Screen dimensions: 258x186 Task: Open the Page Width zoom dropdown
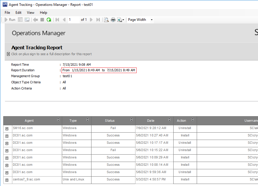(x=152, y=20)
